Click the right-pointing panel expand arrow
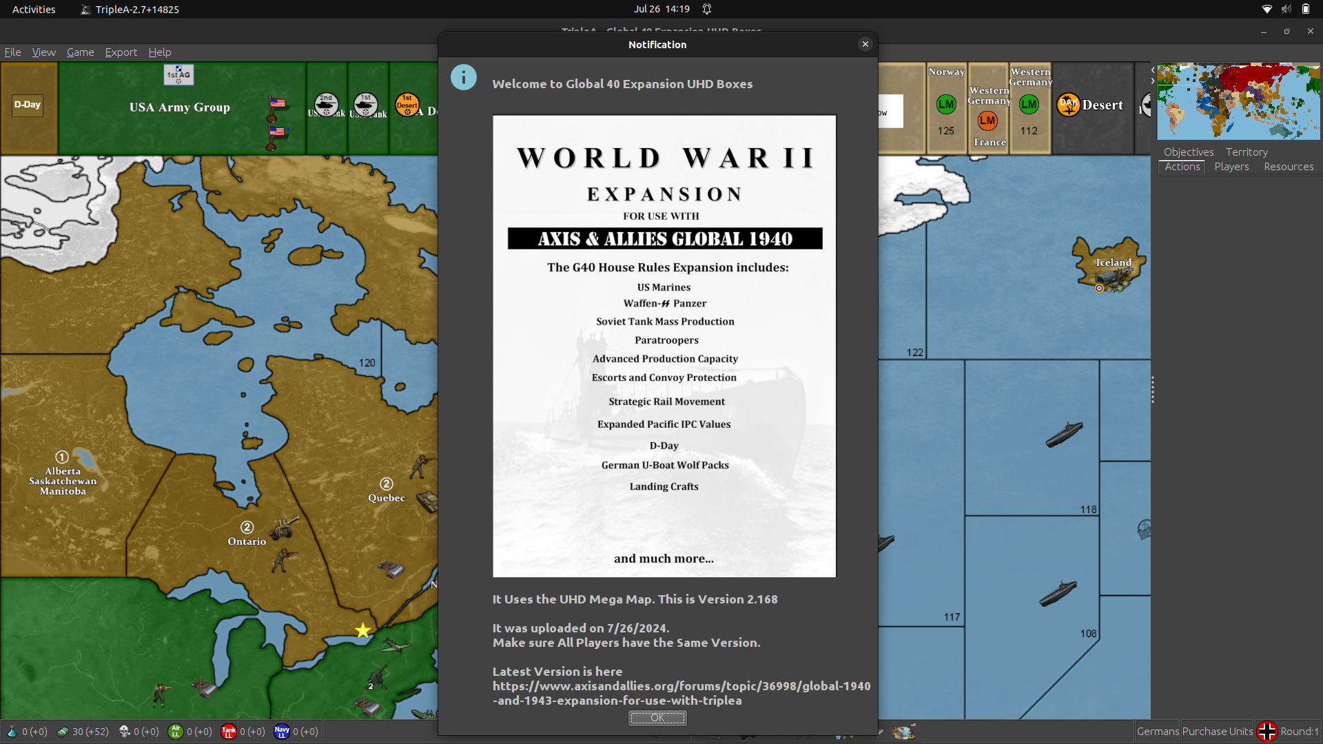Image resolution: width=1323 pixels, height=744 pixels. click(x=1152, y=81)
